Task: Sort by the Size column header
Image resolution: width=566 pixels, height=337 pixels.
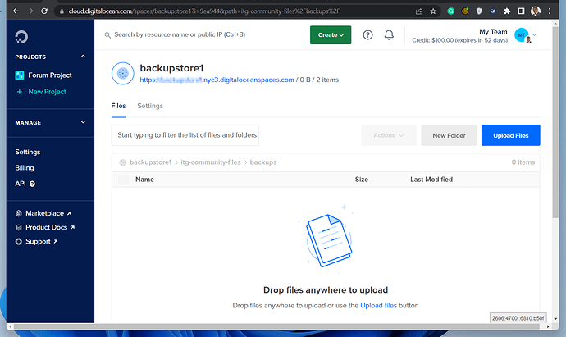Action: pyautogui.click(x=361, y=180)
